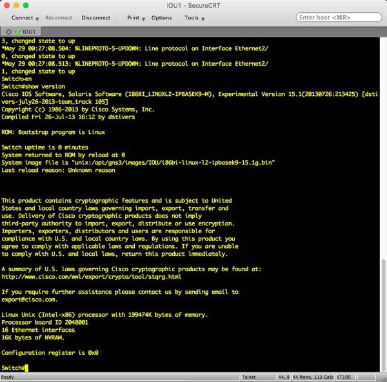Close the IOU1 session tab
The width and height of the screenshot is (387, 382).
tap(8, 32)
